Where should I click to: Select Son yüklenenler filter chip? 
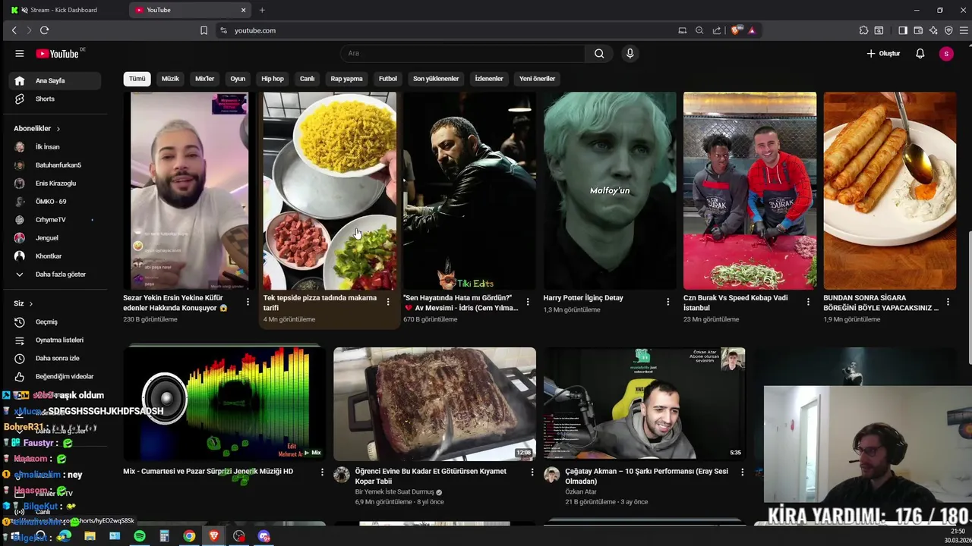pyautogui.click(x=436, y=79)
